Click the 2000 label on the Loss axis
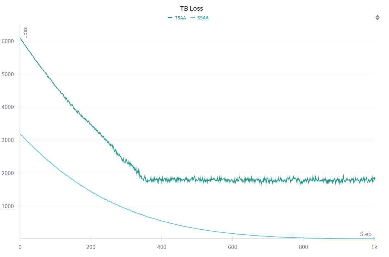Image resolution: width=389 pixels, height=257 pixels. pos(7,173)
